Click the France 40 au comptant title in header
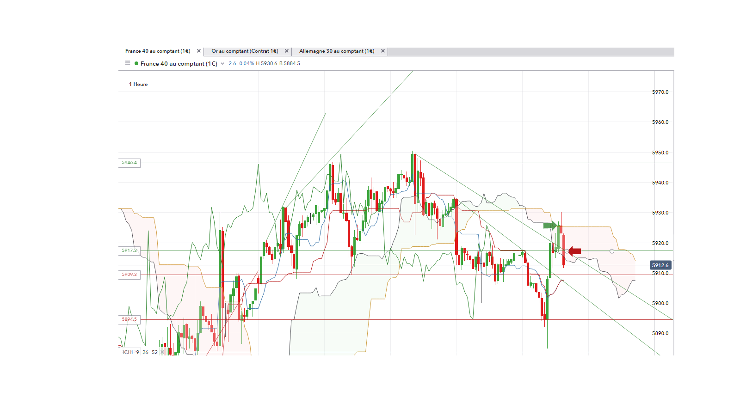The width and height of the screenshot is (740, 416). coord(179,64)
